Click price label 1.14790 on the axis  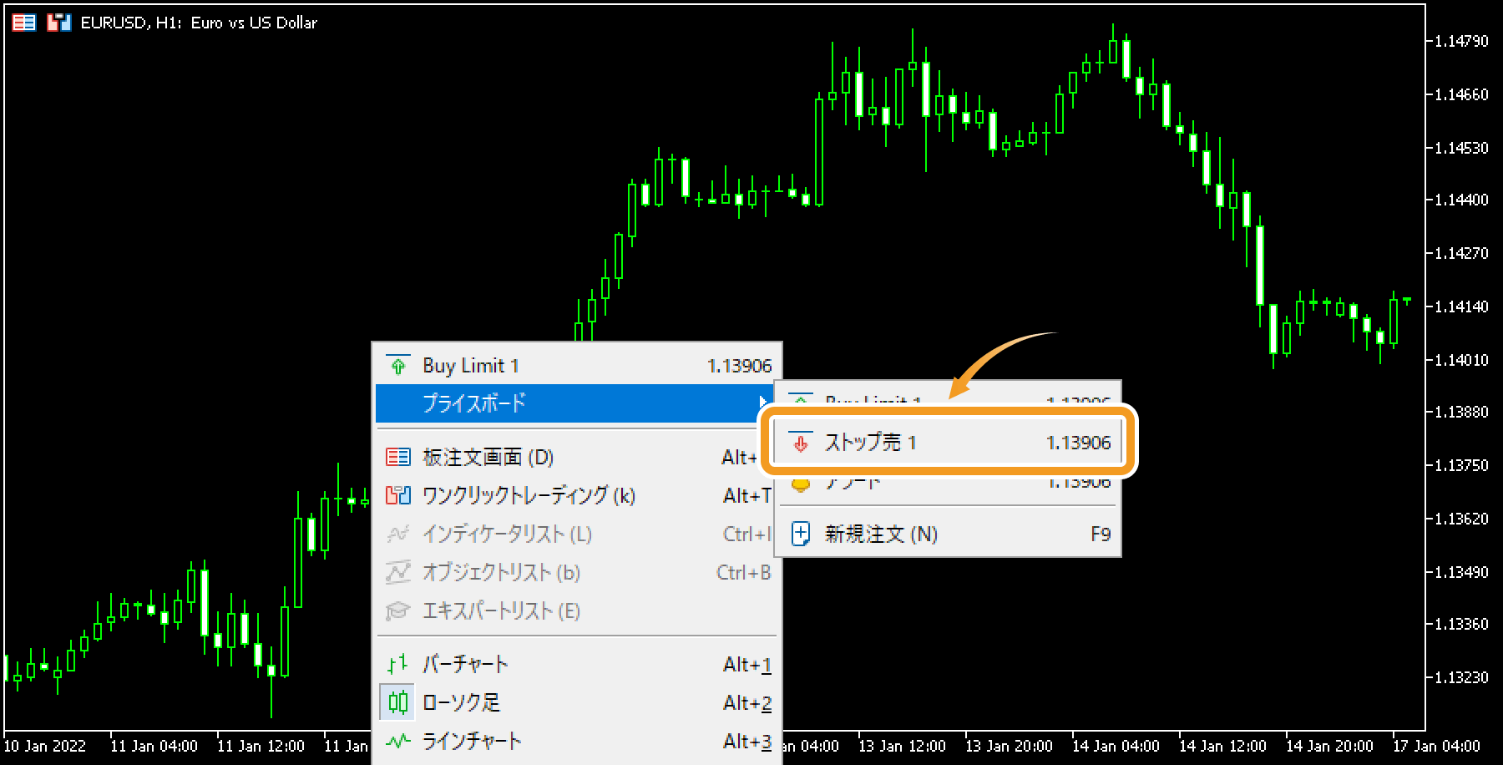(x=1461, y=41)
